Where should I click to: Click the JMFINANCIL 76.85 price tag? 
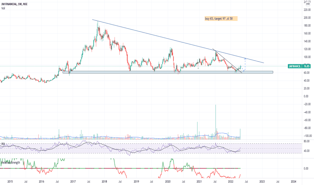299,66
